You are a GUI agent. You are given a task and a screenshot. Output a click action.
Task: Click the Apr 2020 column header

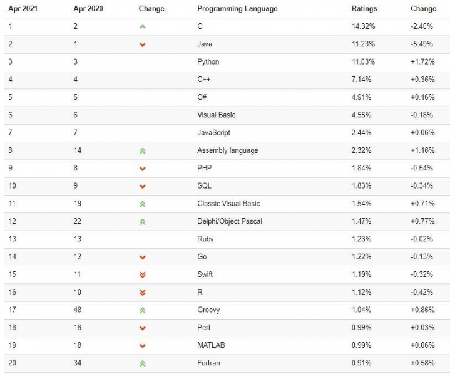click(x=89, y=9)
